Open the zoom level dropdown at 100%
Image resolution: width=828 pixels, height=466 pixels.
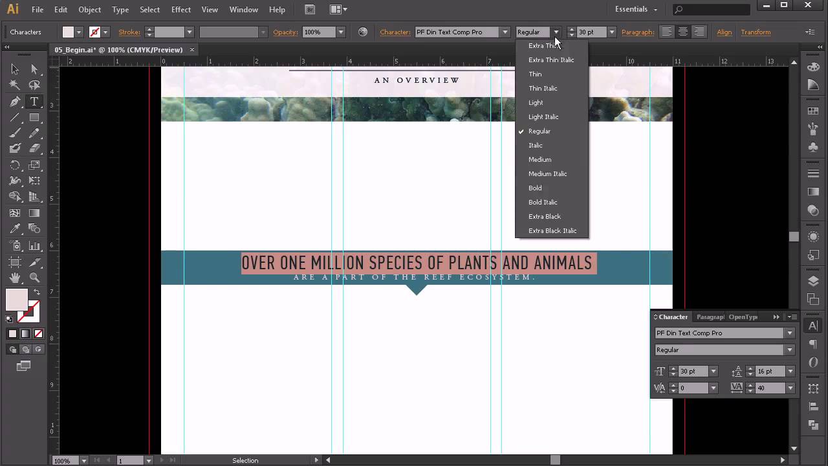(x=84, y=461)
